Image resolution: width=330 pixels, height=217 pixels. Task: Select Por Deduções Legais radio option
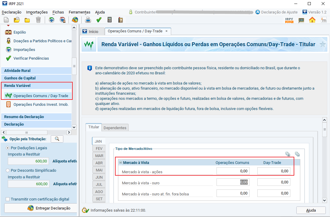point(8,148)
